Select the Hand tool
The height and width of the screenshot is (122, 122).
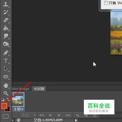pos(6,85)
